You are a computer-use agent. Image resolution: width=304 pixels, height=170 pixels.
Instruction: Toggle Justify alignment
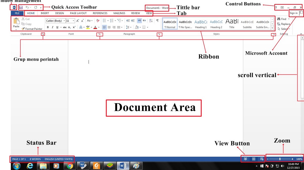tap(118, 27)
